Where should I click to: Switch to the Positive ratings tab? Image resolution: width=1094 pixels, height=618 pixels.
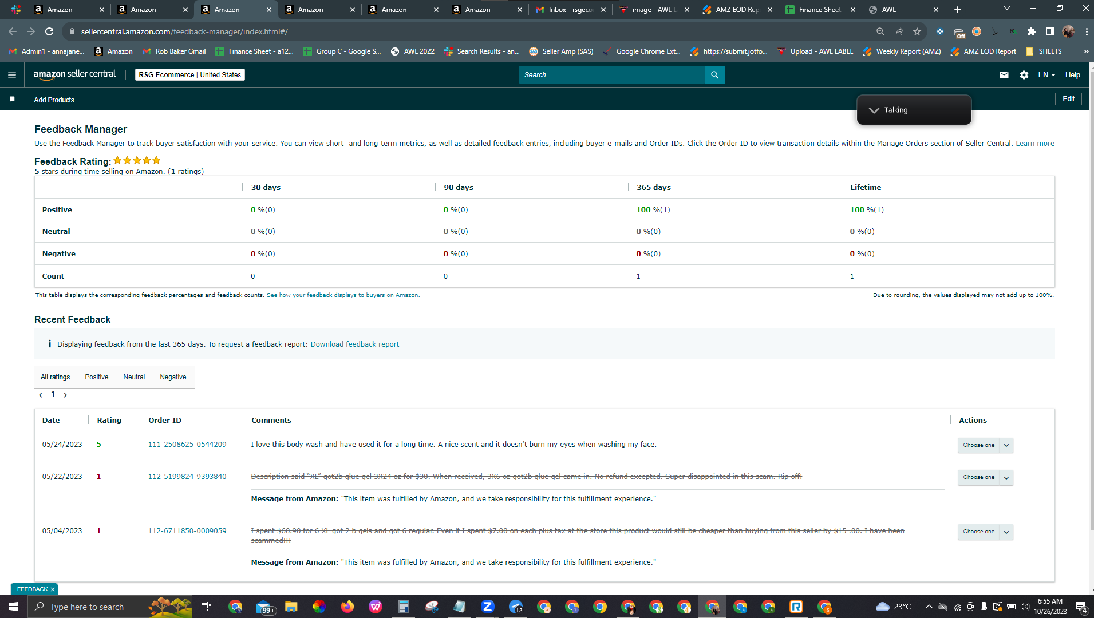click(x=97, y=377)
